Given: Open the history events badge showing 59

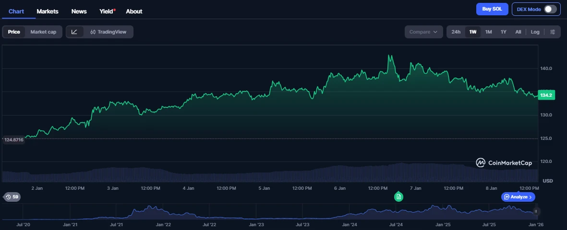Looking at the screenshot, I should pos(12,197).
